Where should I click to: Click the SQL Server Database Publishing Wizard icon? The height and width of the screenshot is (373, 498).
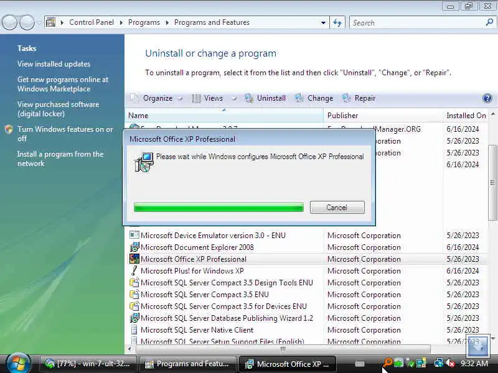(134, 318)
